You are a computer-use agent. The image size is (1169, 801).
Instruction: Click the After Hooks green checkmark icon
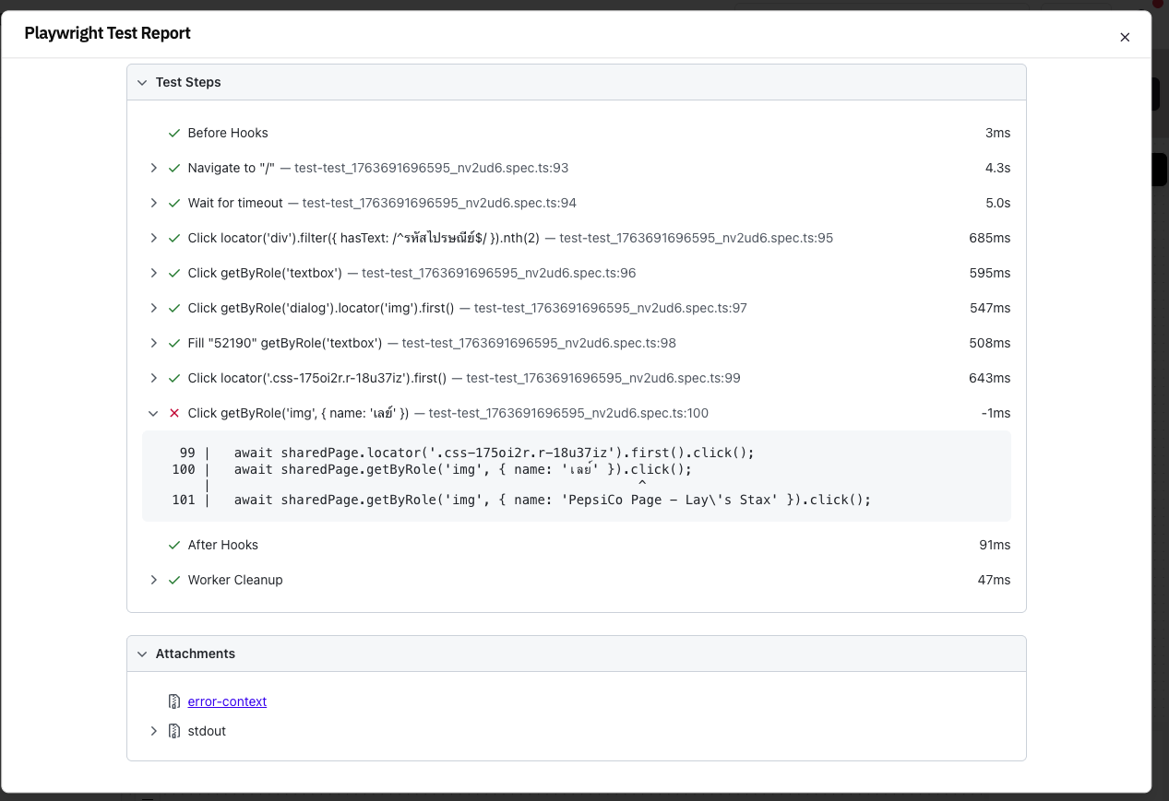(174, 545)
